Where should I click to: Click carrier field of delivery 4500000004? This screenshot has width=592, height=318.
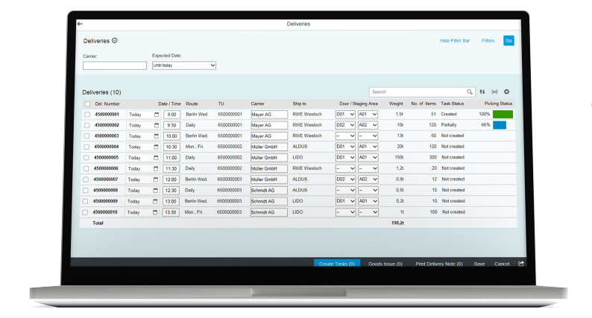269,147
